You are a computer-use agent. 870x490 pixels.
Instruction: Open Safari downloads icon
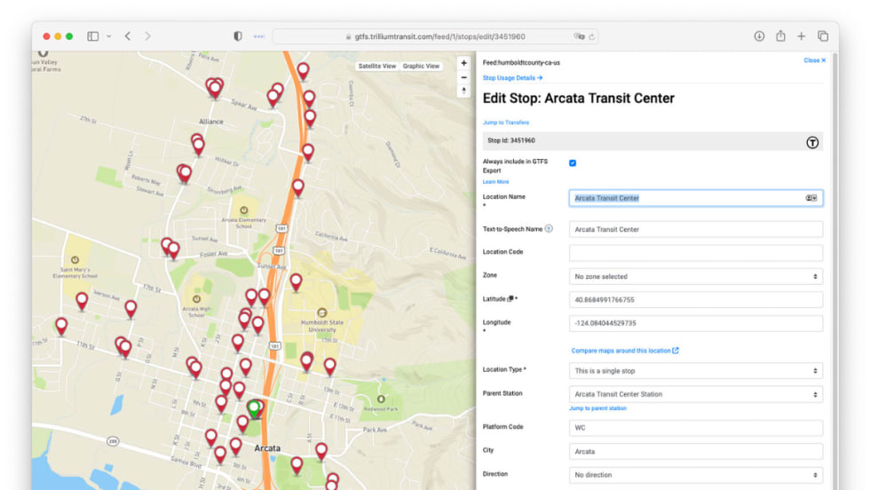pyautogui.click(x=759, y=36)
